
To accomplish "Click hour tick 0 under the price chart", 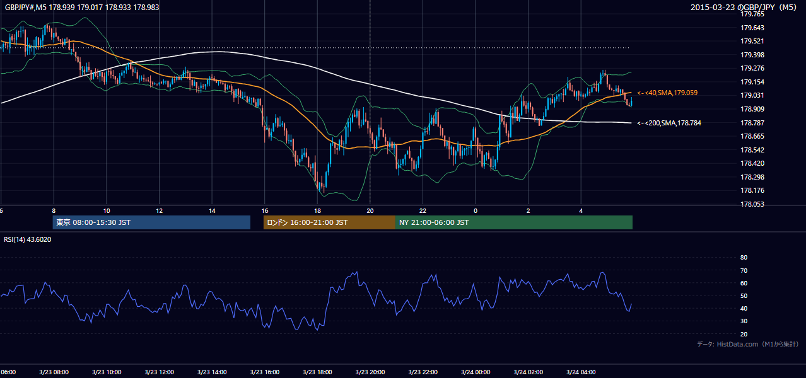I will [476, 210].
